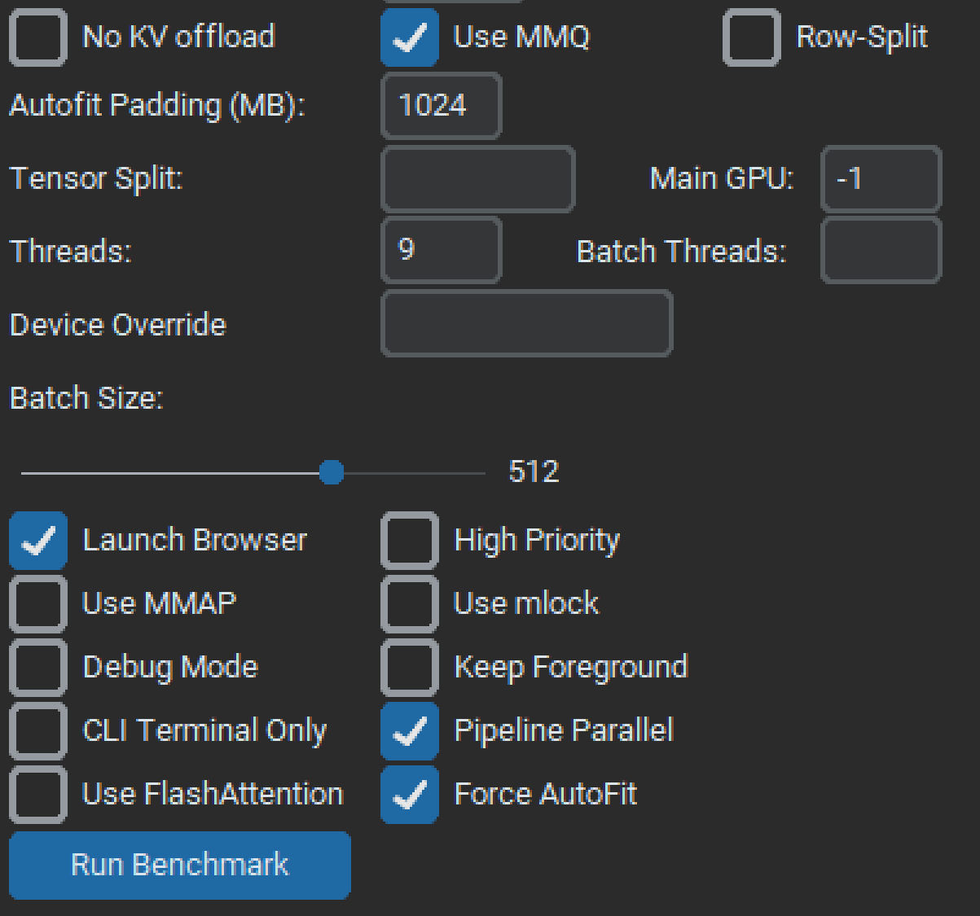Disable the Launch Browser checkbox
The image size is (980, 916).
[x=37, y=541]
